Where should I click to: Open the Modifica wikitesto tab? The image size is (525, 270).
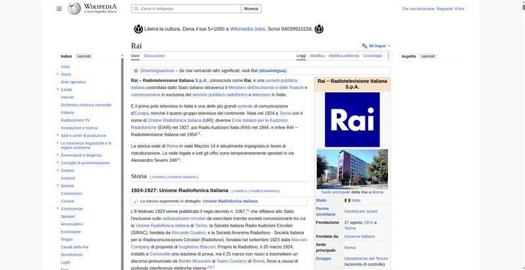(x=344, y=56)
